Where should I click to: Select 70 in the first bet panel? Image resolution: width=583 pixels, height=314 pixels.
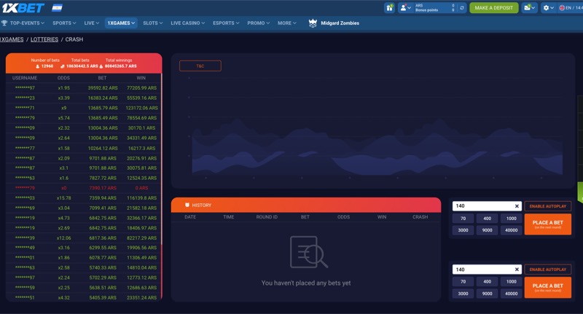pos(463,219)
